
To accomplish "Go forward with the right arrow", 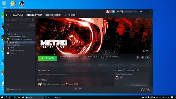I will pos(10,15).
